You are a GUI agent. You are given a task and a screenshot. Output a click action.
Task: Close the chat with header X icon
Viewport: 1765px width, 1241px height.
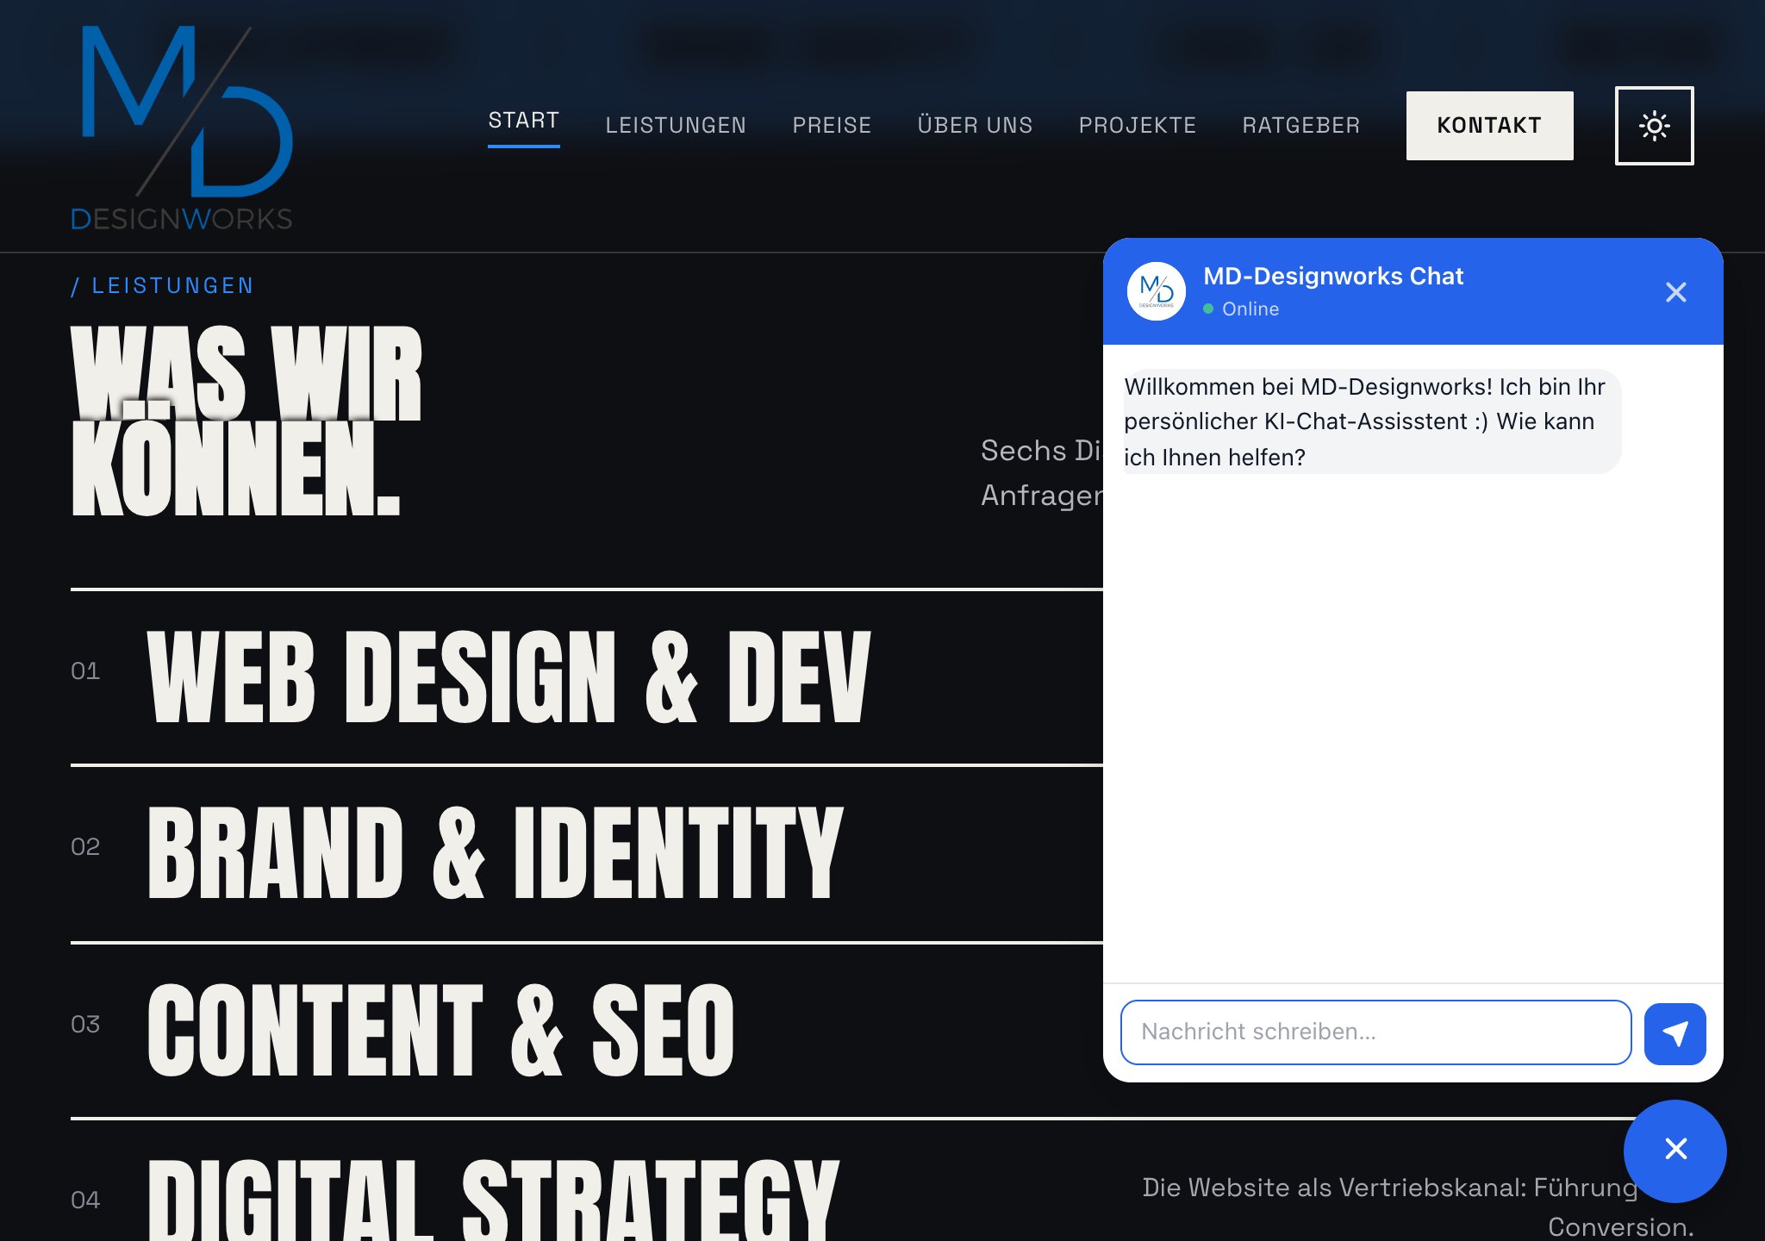click(1675, 292)
